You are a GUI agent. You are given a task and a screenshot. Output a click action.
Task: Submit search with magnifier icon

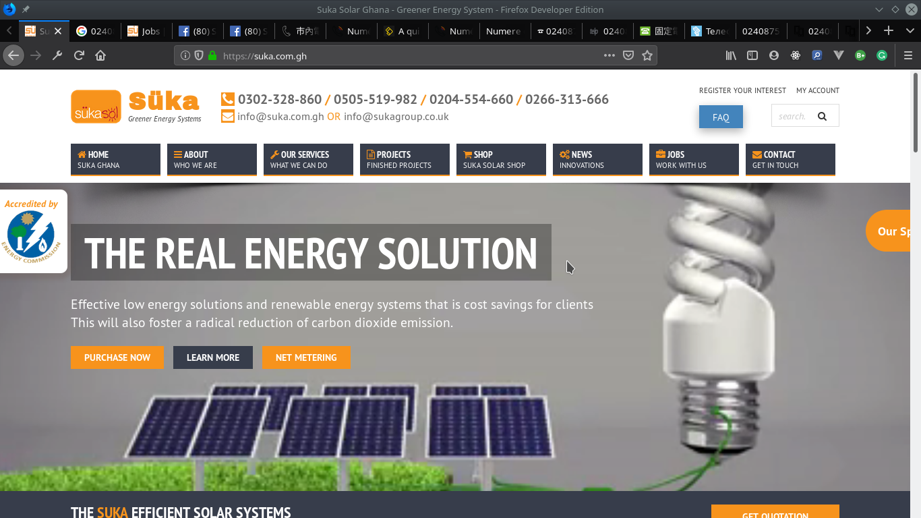tap(822, 116)
